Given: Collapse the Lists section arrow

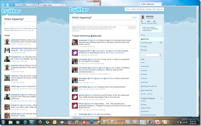Looking at the screenshot, I should click(x=161, y=59).
